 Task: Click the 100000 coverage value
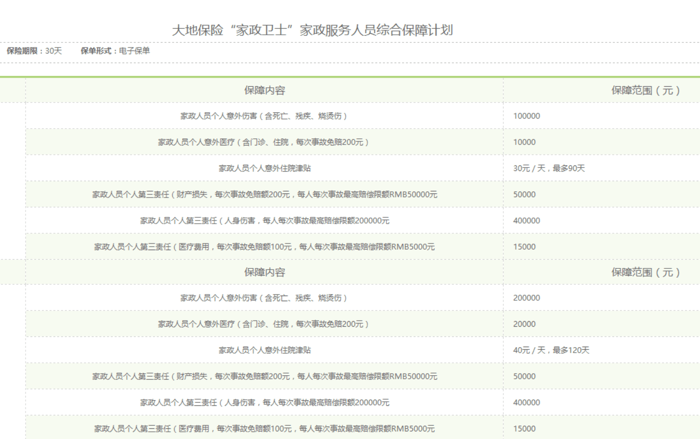pyautogui.click(x=527, y=116)
